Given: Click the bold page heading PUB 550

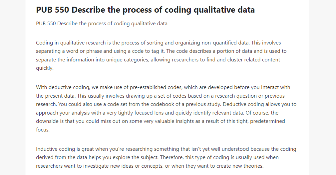Looking at the screenshot, I should (145, 10).
